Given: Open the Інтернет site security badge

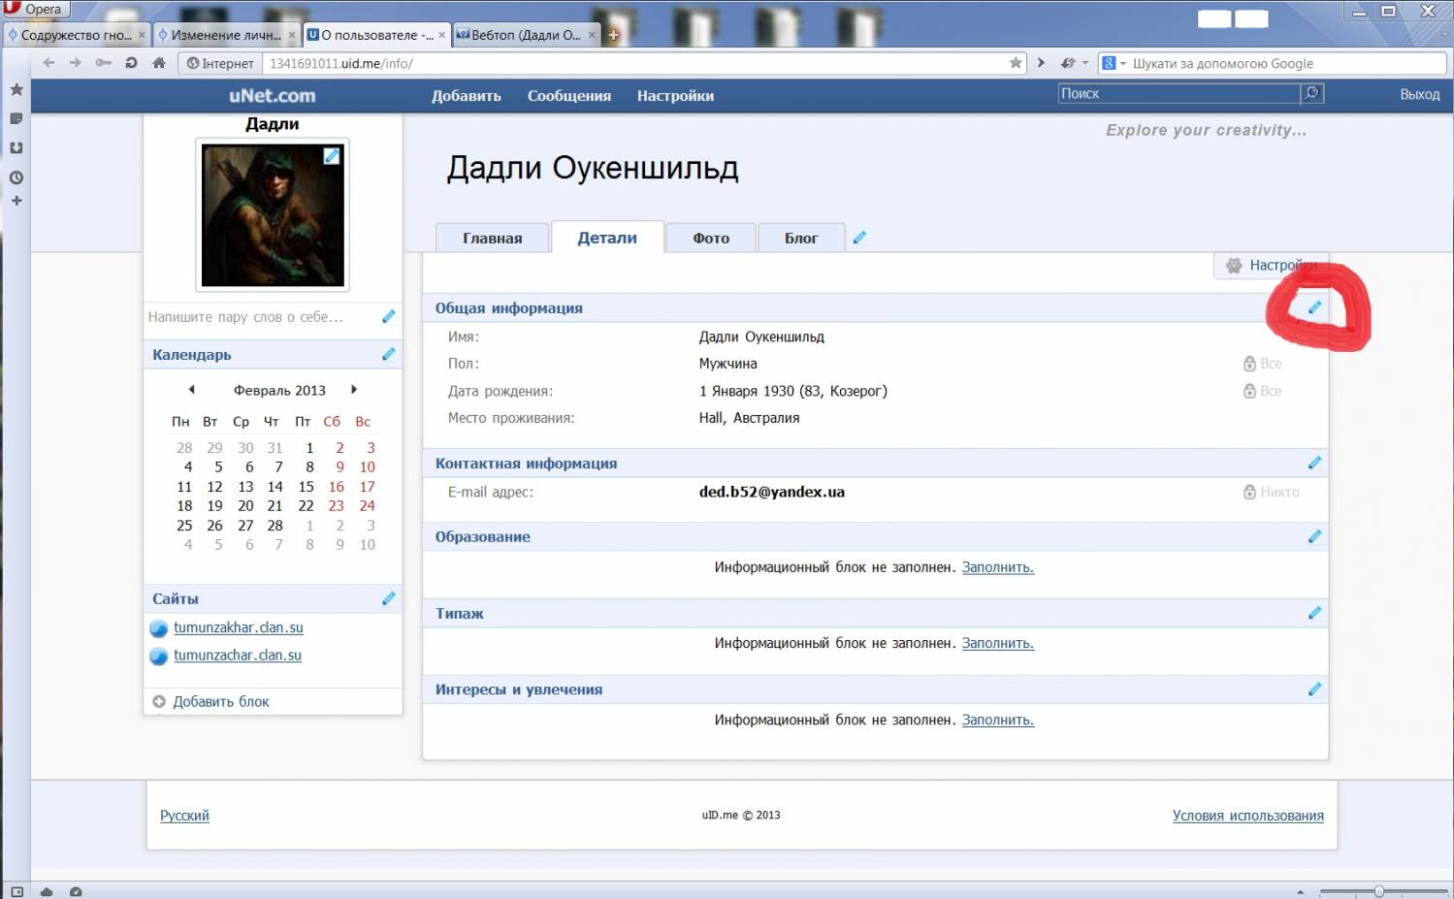Looking at the screenshot, I should click(x=220, y=63).
